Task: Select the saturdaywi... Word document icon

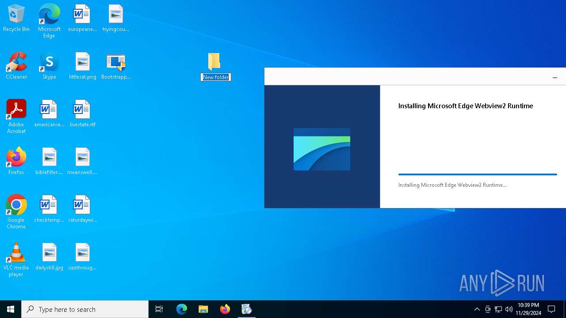Action: coord(82,209)
